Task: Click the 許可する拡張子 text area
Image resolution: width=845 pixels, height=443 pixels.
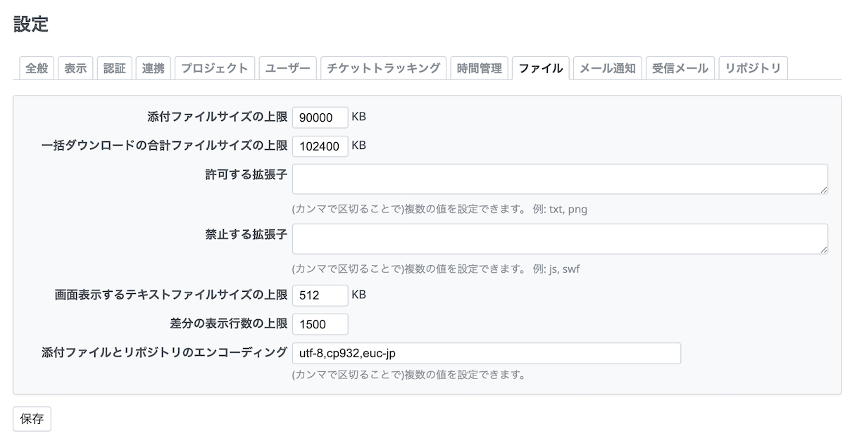Action: click(x=560, y=179)
